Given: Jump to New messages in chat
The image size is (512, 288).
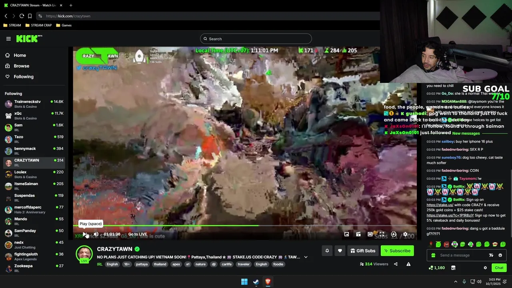Looking at the screenshot, I should tap(466, 133).
